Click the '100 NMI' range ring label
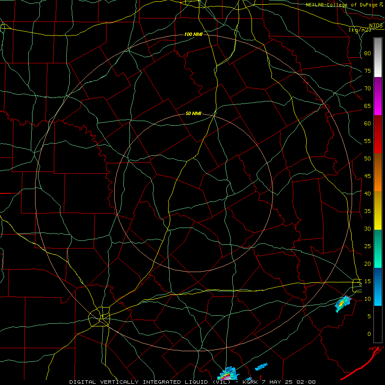The image size is (385, 385). pos(193,34)
